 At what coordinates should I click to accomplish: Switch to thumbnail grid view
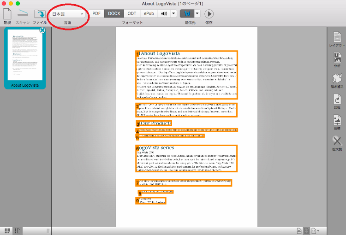click(x=7, y=231)
